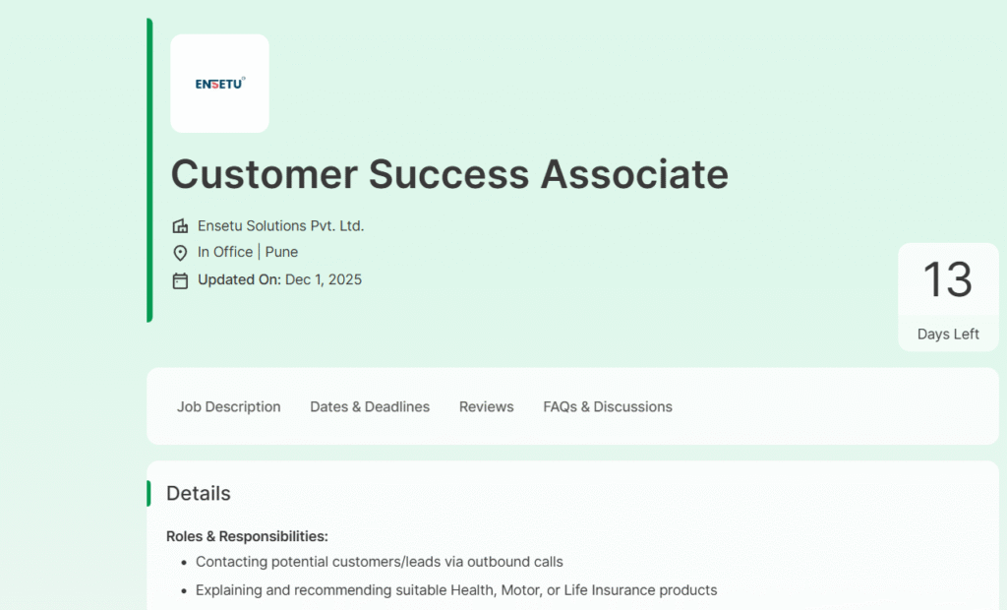The width and height of the screenshot is (1007, 610).
Task: Switch to the Dates & Deadlines tab
Action: tap(370, 406)
